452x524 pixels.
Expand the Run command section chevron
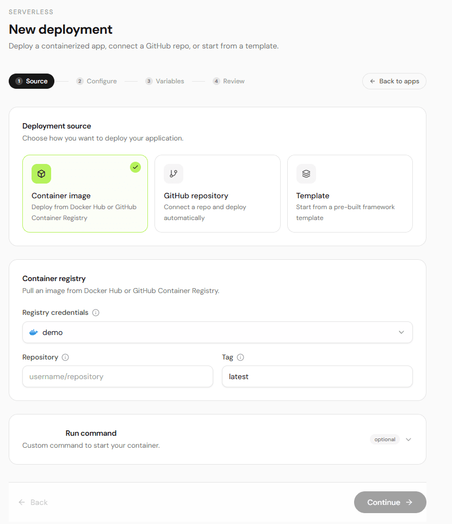point(408,440)
